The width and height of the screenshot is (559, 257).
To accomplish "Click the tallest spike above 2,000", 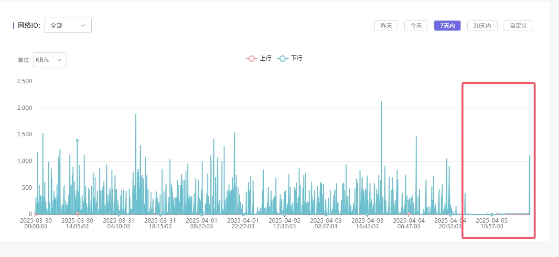I will point(381,102).
